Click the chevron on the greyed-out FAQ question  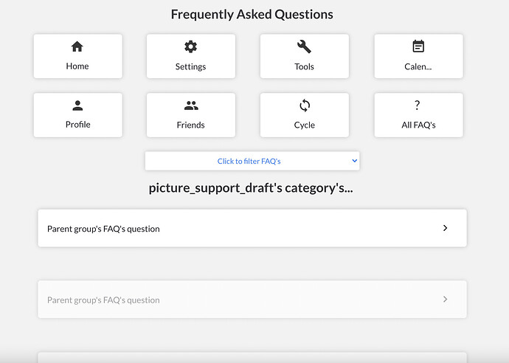pyautogui.click(x=445, y=300)
